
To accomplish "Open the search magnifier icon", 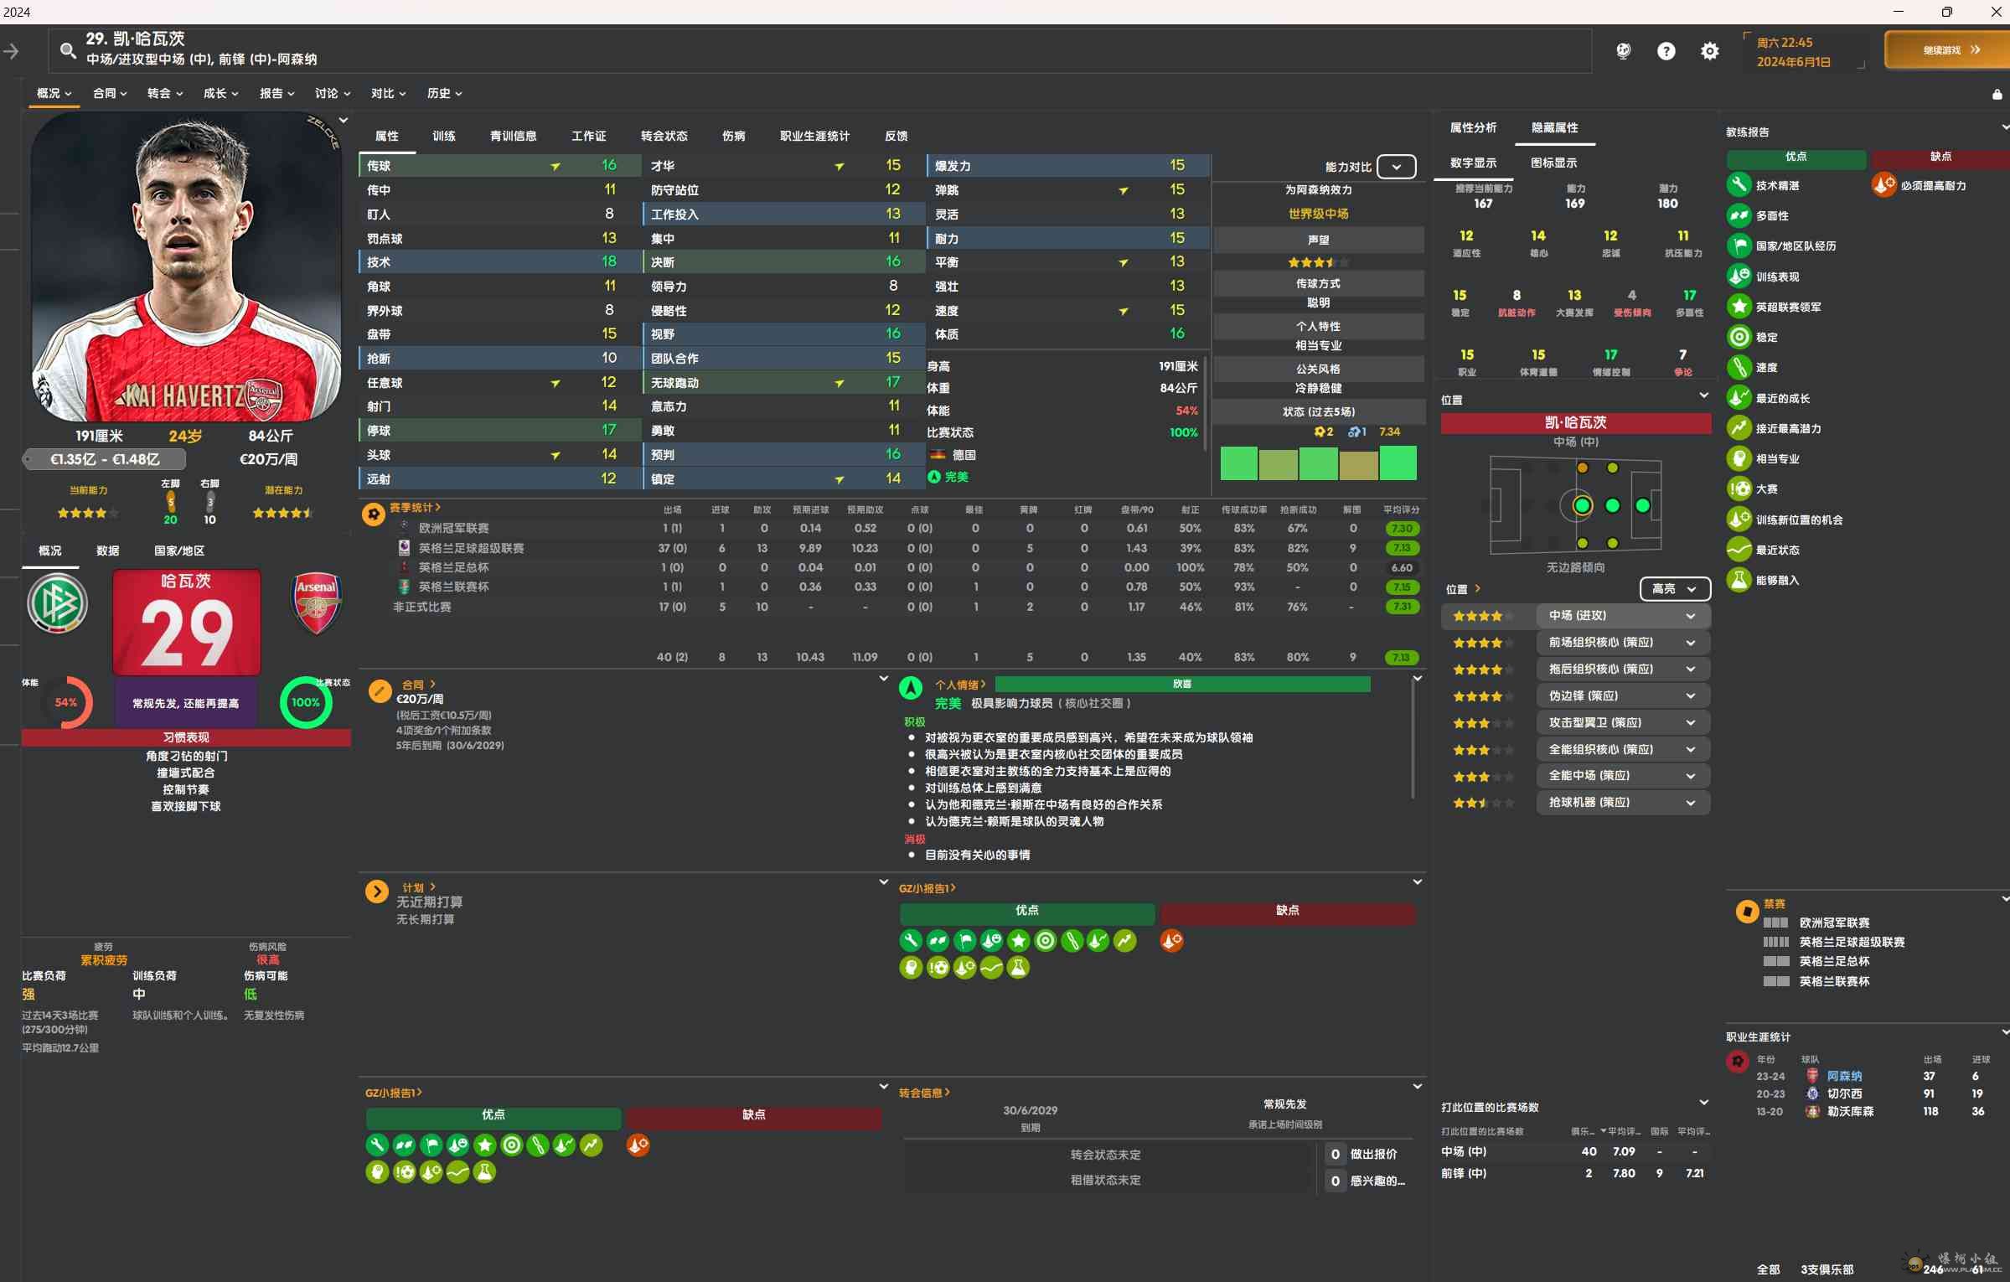I will [67, 50].
